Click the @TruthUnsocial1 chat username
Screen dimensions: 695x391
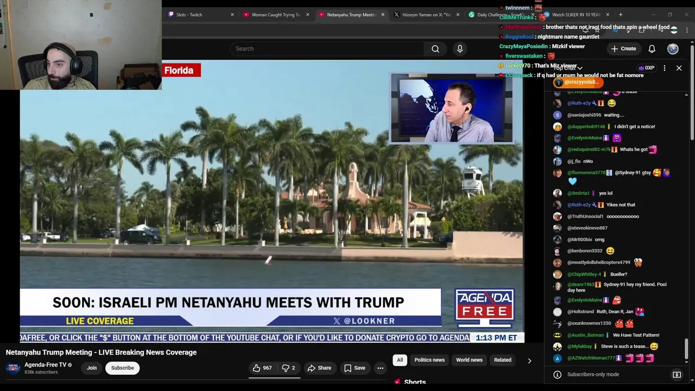coord(585,217)
